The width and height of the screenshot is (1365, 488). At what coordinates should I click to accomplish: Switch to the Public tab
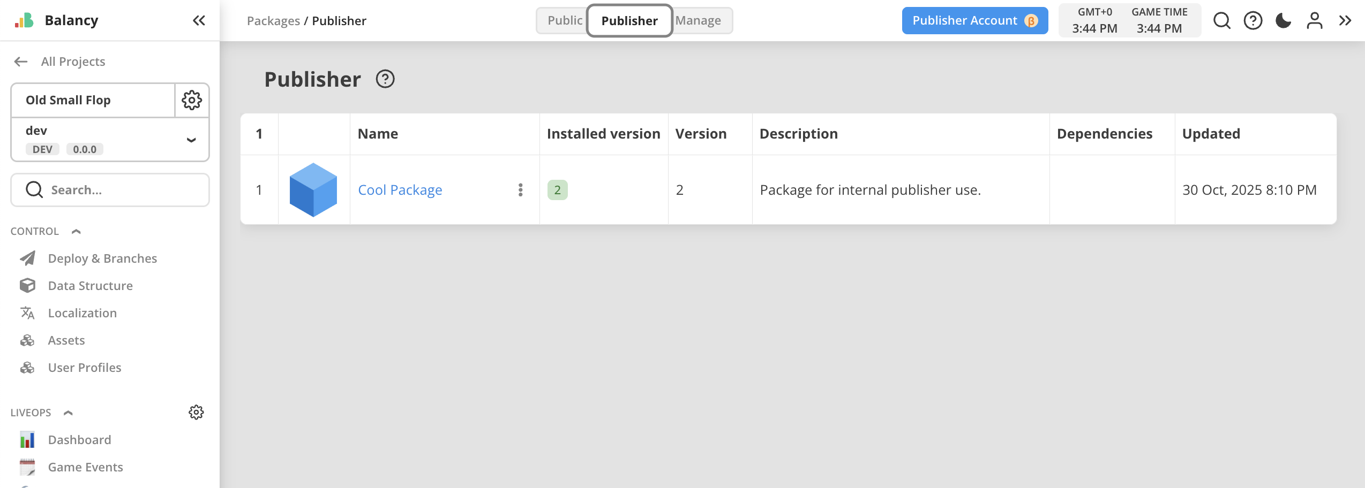pos(565,20)
